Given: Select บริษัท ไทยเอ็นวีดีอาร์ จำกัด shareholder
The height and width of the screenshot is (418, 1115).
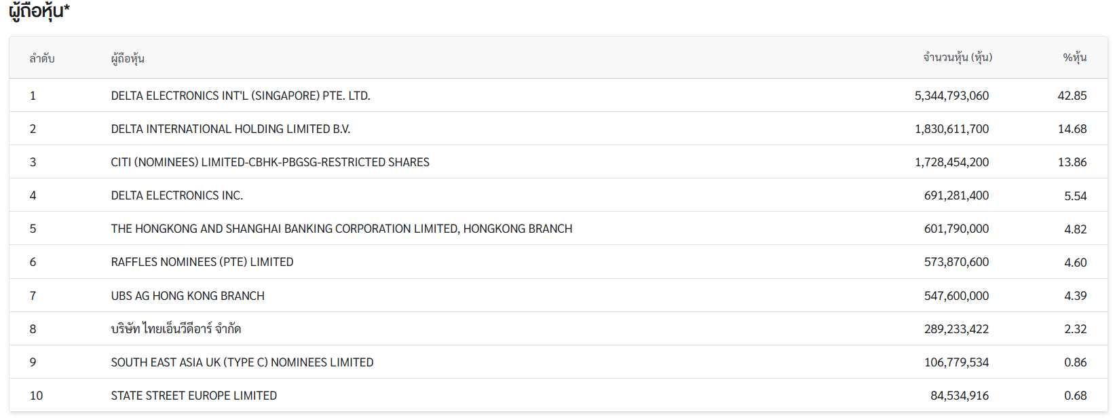Looking at the screenshot, I should [x=176, y=329].
